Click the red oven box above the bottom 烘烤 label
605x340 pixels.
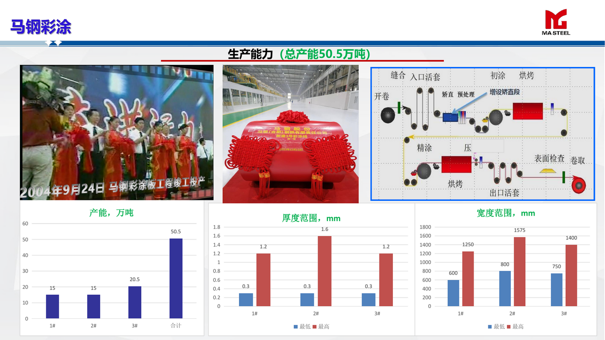click(456, 165)
